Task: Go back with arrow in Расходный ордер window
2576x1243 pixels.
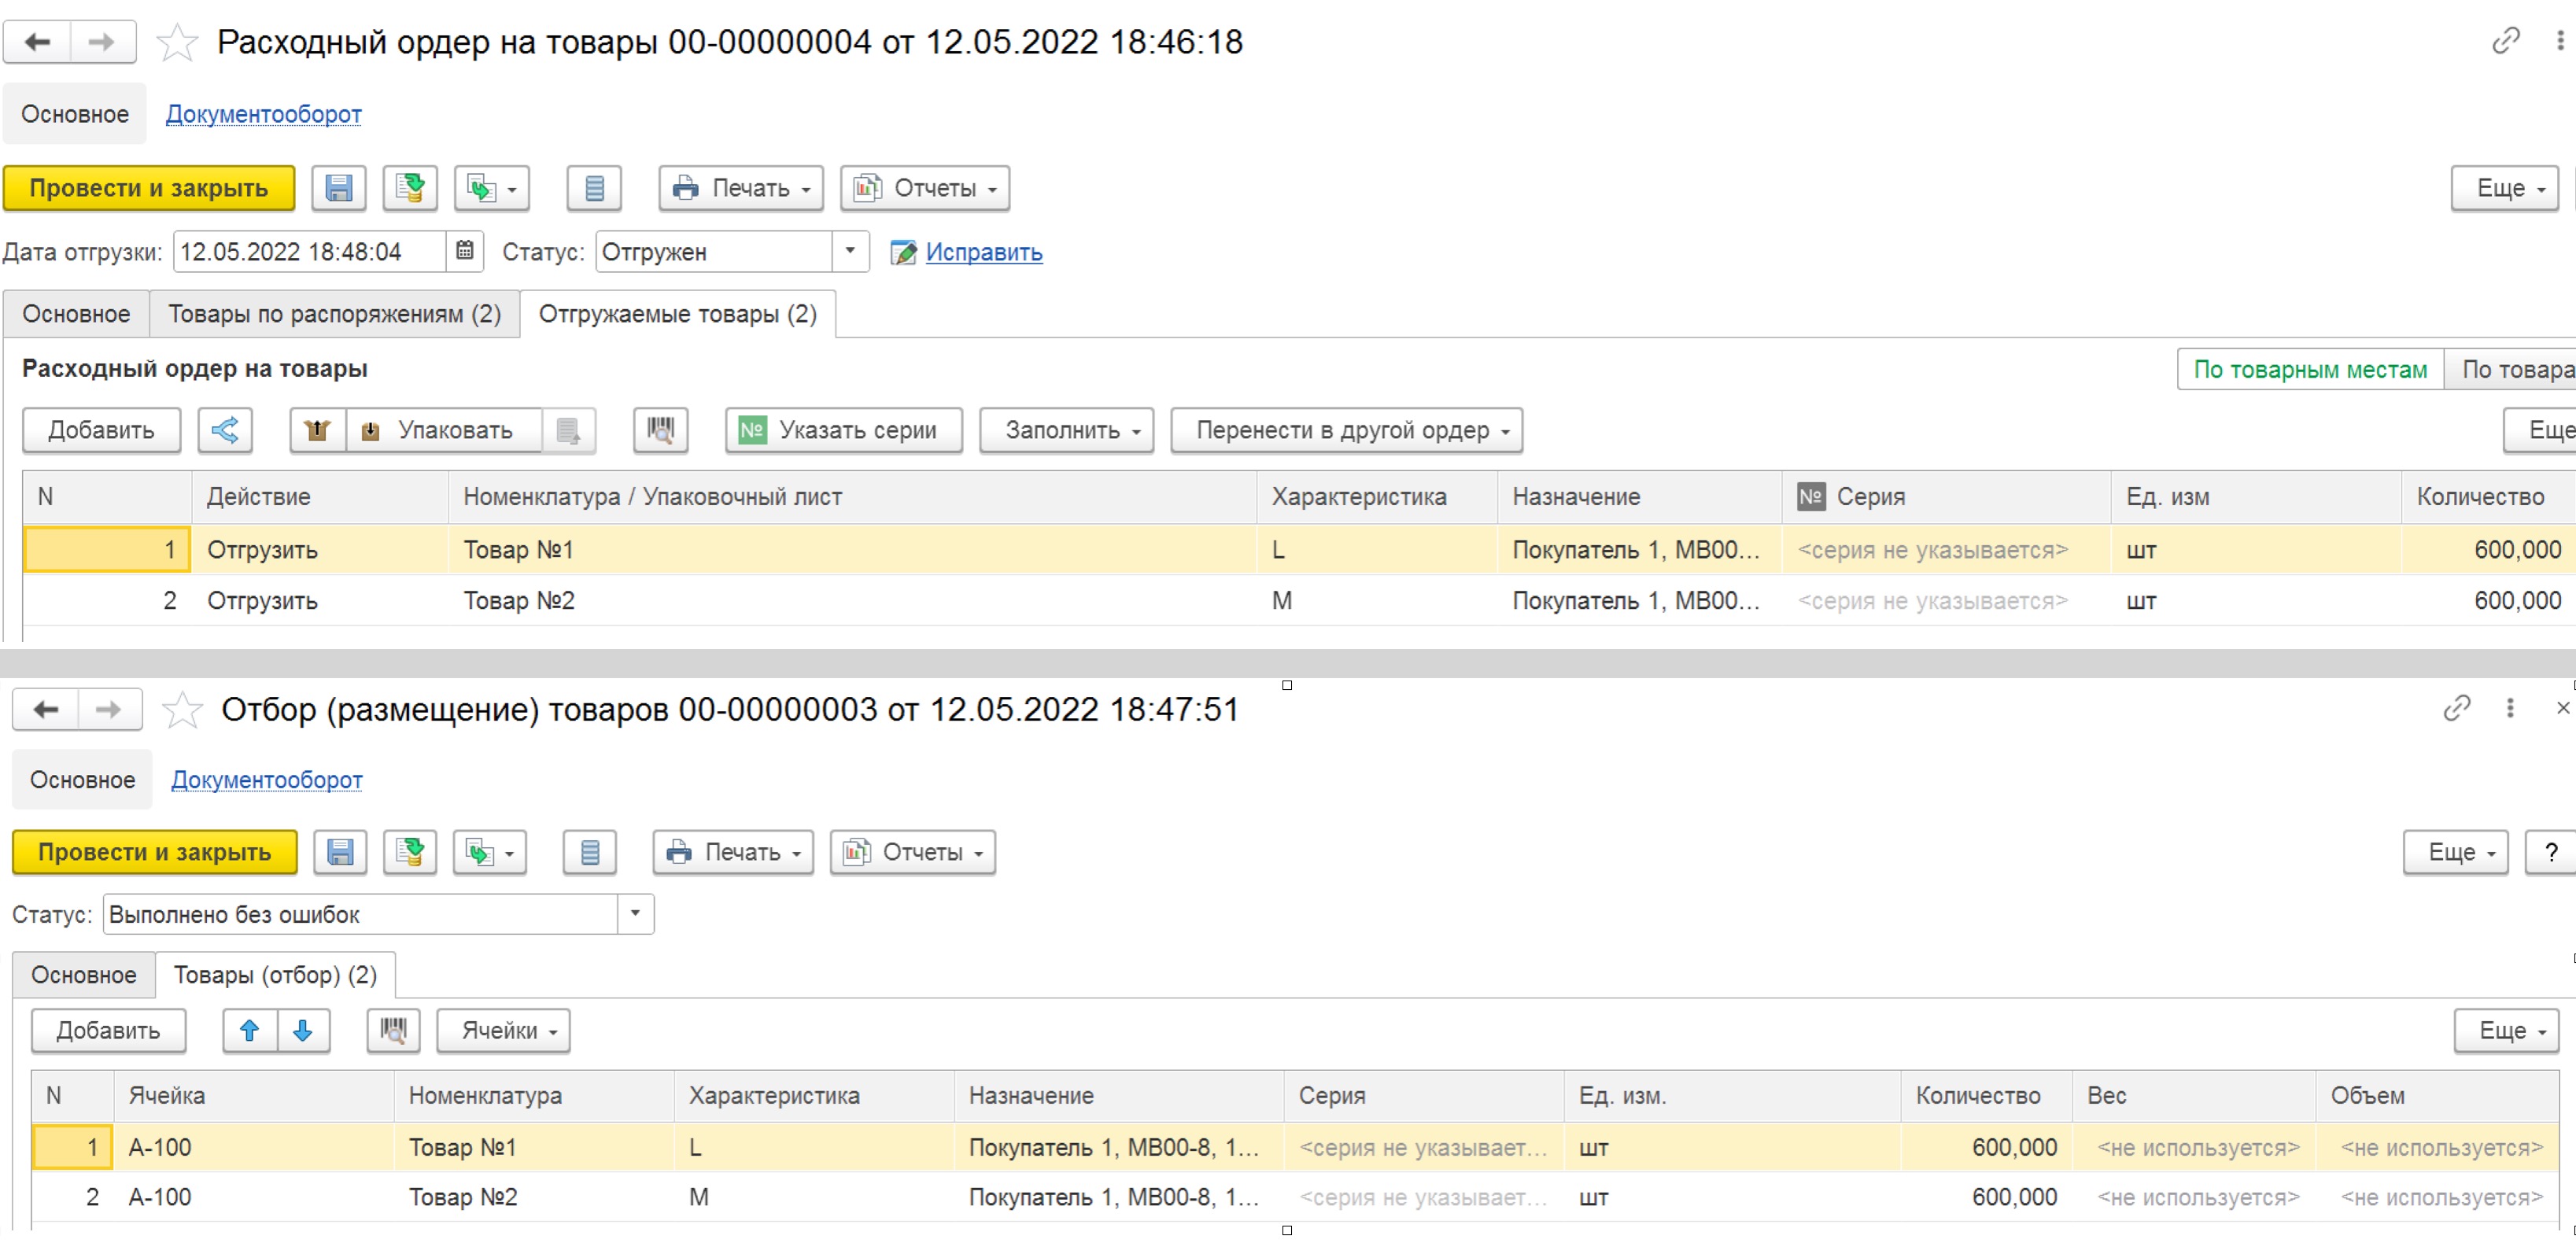Action: pyautogui.click(x=37, y=42)
